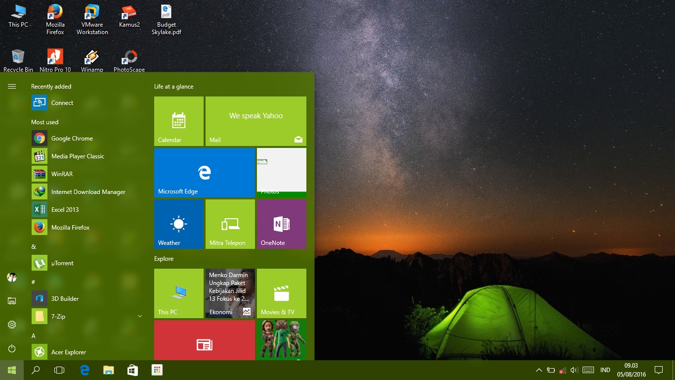Open the Microsoft Edge tile

point(204,172)
